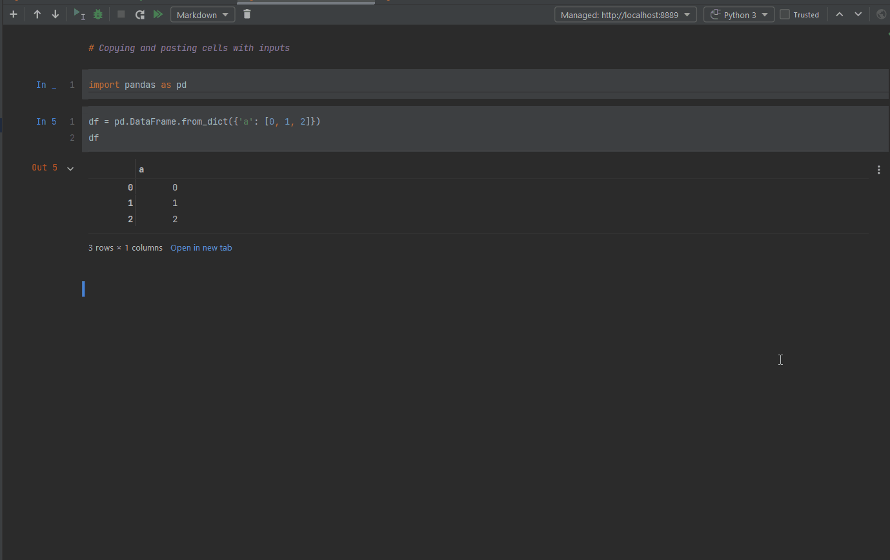This screenshot has height=560, width=890.
Task: Click the 'In 5' cell label
Action: click(46, 121)
